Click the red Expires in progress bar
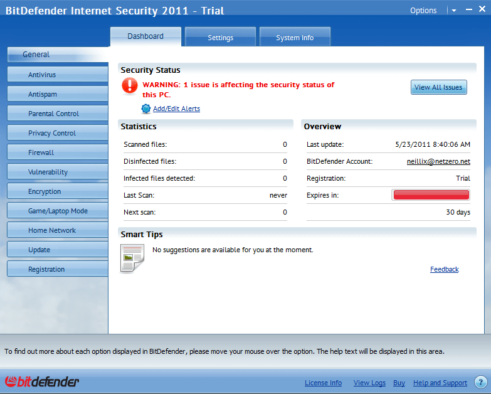The height and width of the screenshot is (394, 491). pos(431,195)
